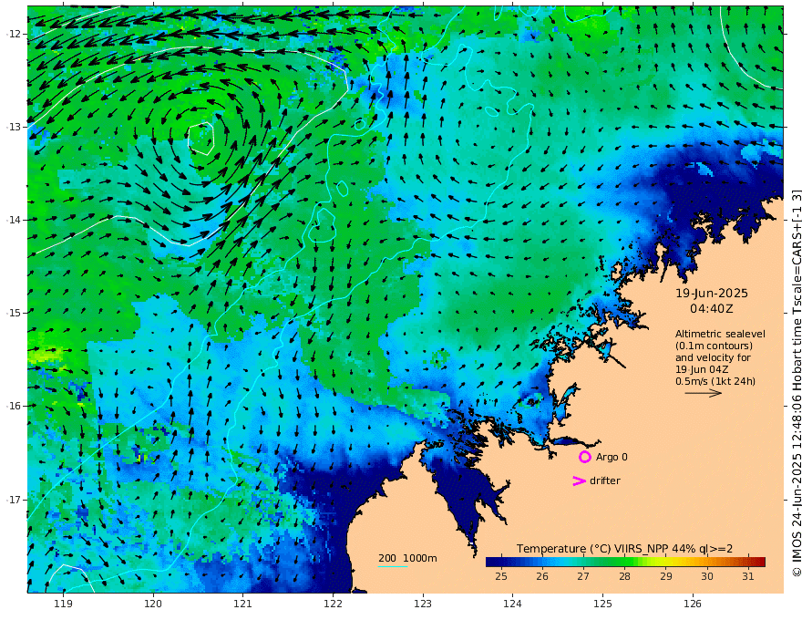This screenshot has width=802, height=620.
Task: Click the '0.5m/s (1kt 24h)' scale text
Action: point(715,381)
